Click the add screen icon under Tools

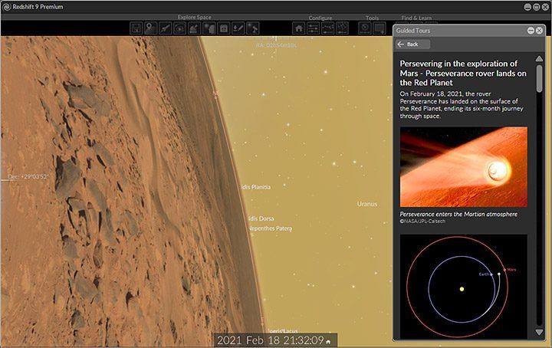click(x=379, y=28)
